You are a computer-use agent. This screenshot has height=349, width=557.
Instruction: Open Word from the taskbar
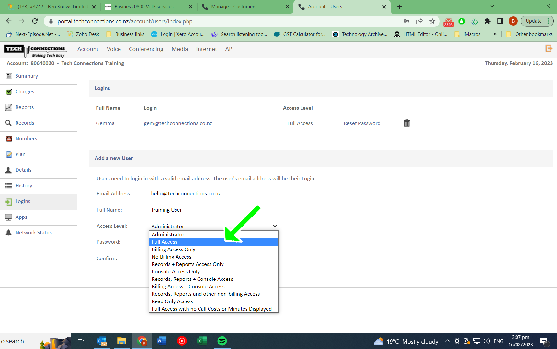coord(162,341)
